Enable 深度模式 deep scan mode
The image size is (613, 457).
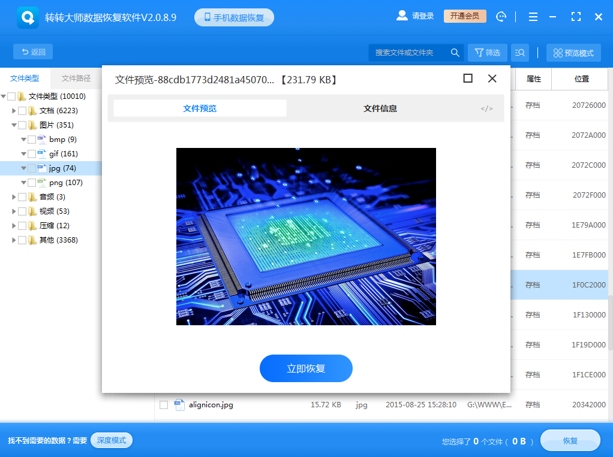pos(111,440)
